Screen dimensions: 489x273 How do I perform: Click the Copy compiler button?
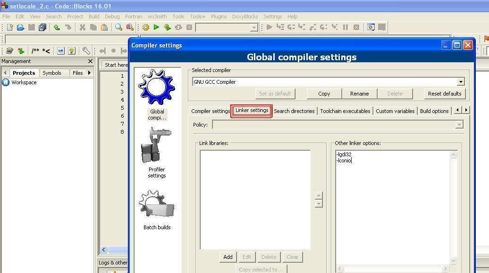pyautogui.click(x=324, y=94)
